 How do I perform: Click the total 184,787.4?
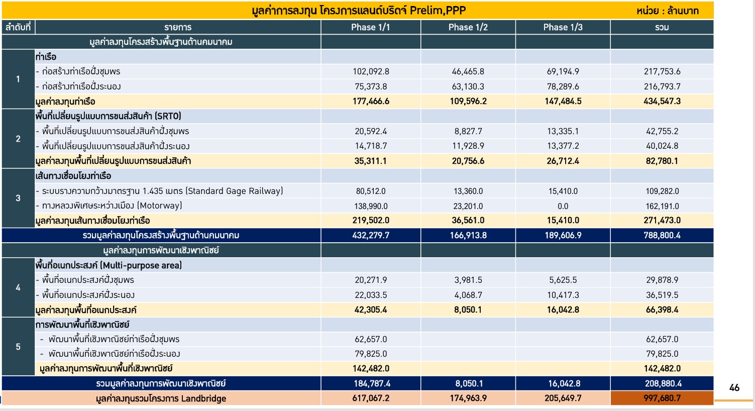pos(371,383)
